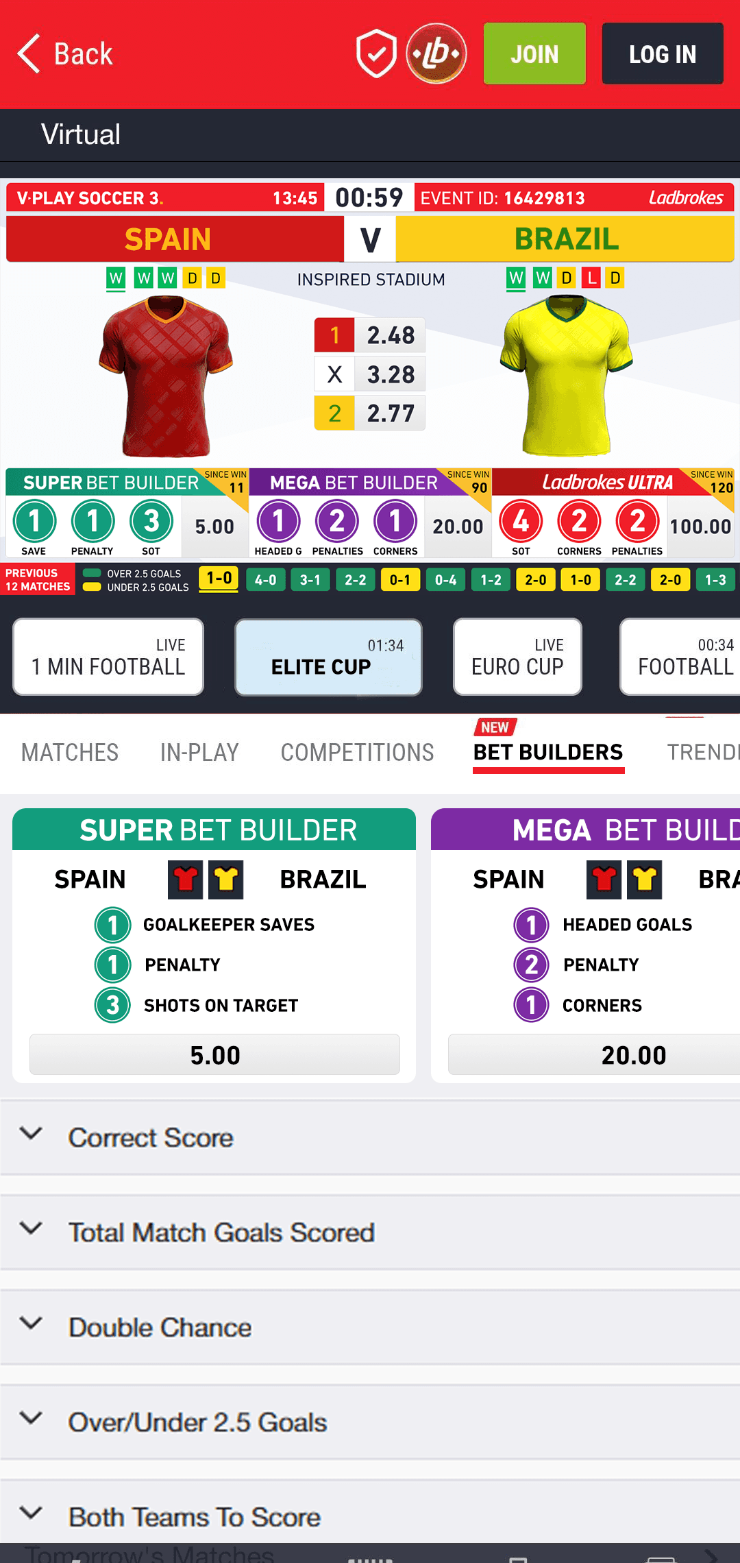Switch to the Matches tab
Image resolution: width=740 pixels, height=1563 pixels.
70,752
